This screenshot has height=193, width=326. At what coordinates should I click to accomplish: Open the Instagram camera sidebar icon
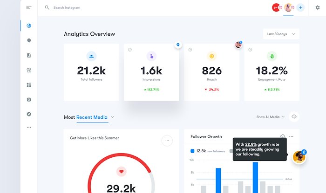29,100
